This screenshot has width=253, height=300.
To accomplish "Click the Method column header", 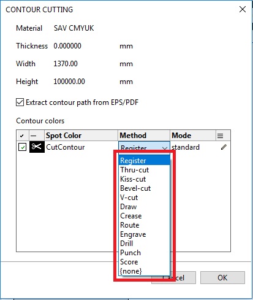I will 144,136.
